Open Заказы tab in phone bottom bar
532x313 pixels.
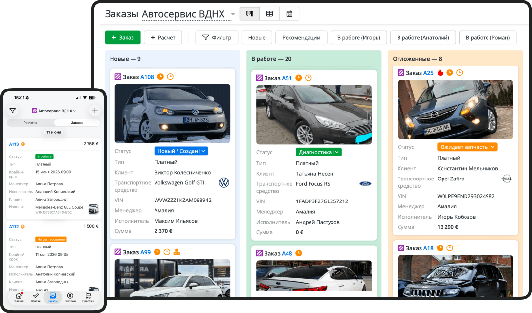tap(53, 297)
